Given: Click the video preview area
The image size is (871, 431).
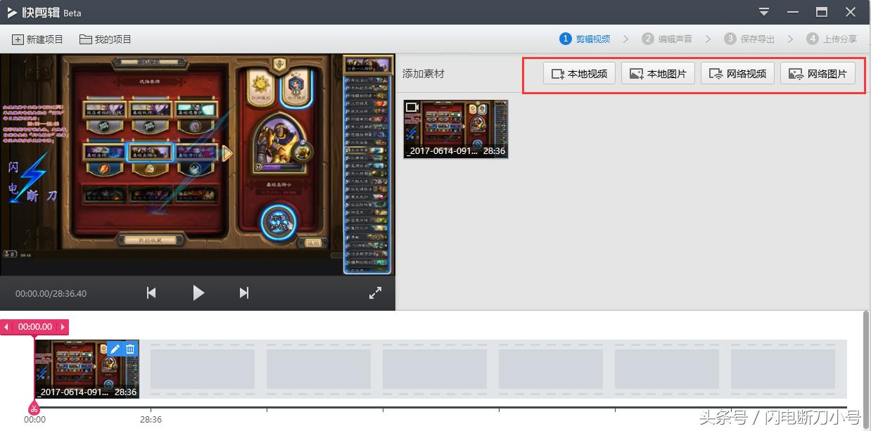Looking at the screenshot, I should tap(198, 165).
